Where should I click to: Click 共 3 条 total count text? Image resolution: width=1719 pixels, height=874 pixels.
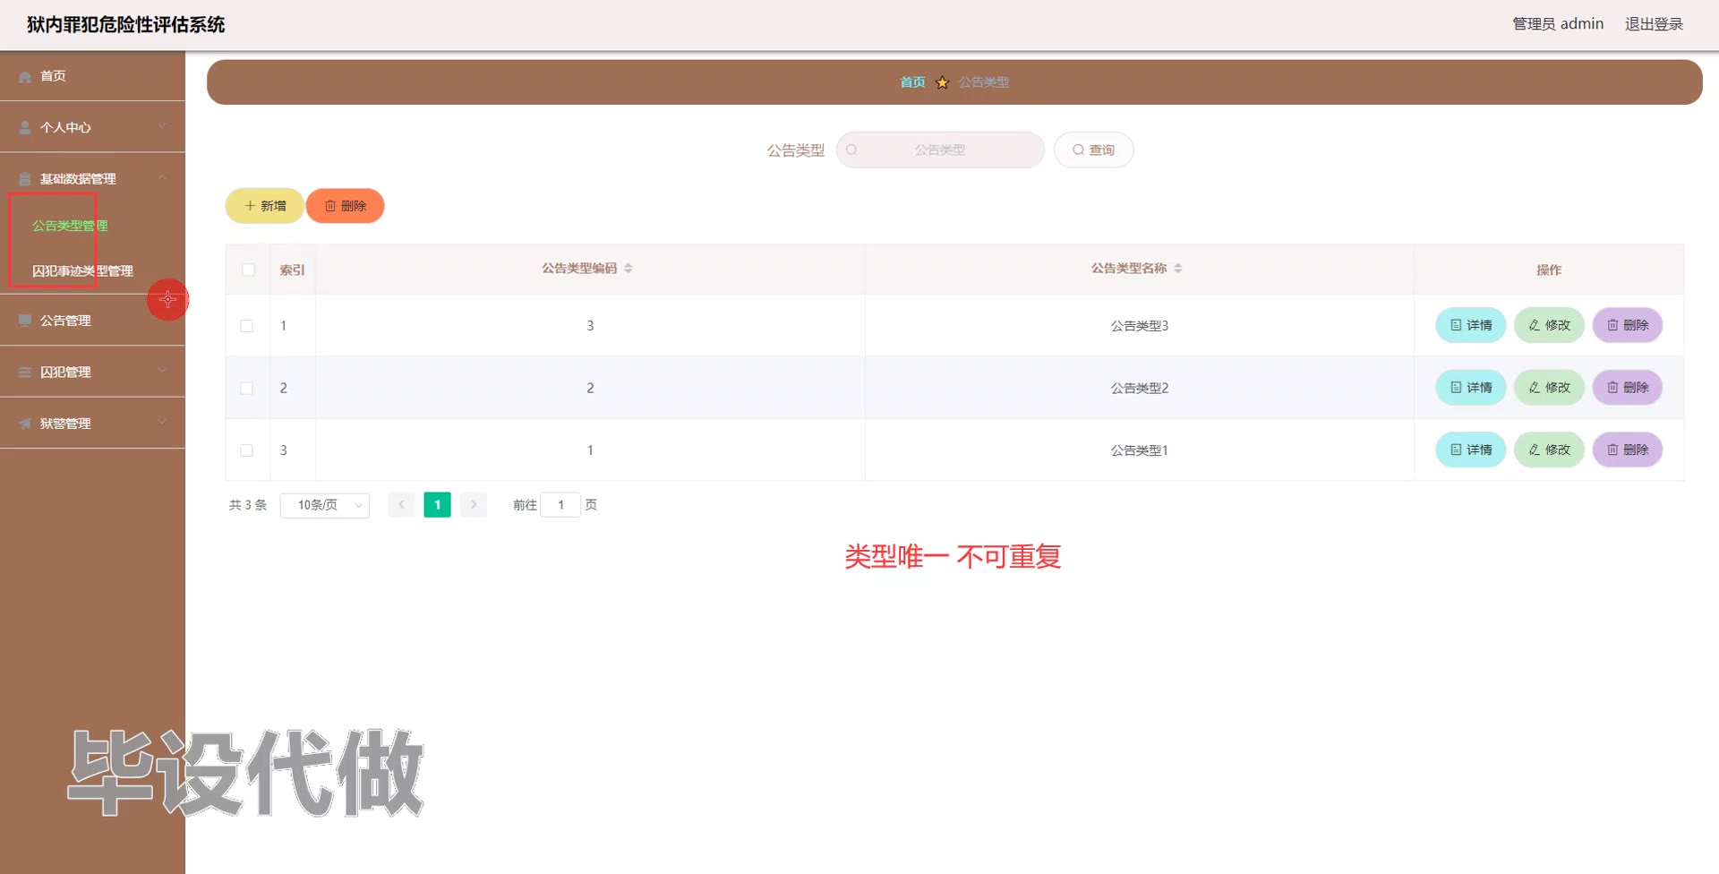tap(248, 505)
